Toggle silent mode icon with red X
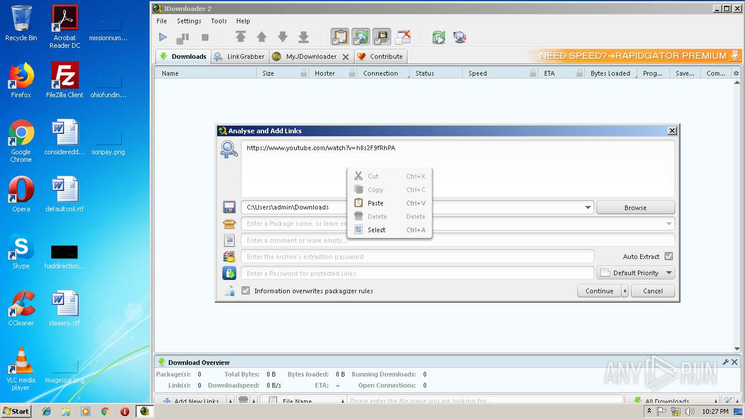 click(403, 37)
